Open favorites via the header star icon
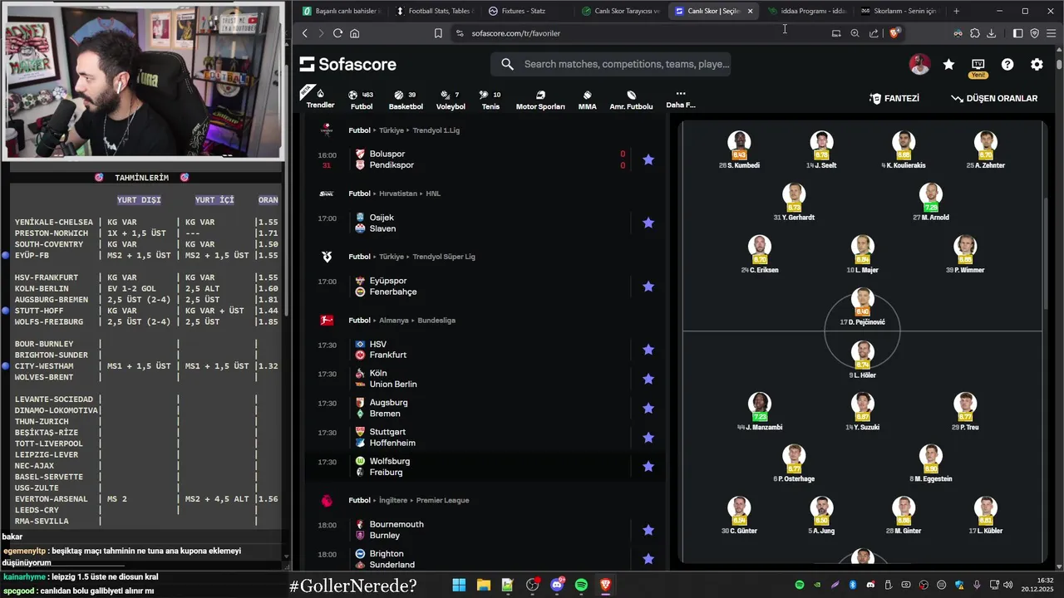1064x598 pixels. click(x=948, y=64)
